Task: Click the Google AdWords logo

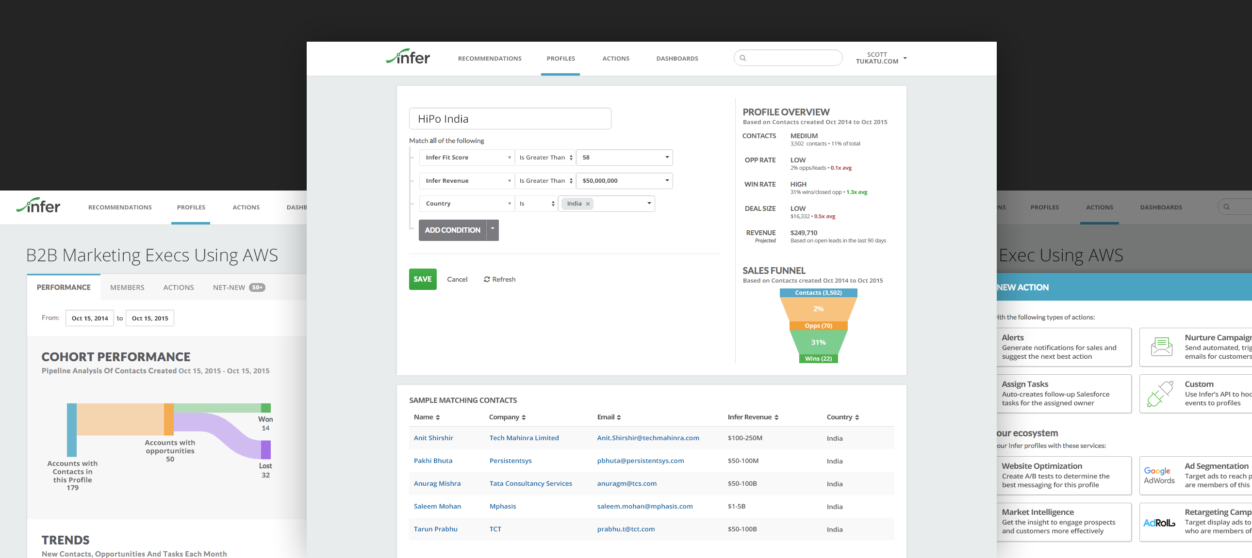Action: click(1159, 476)
